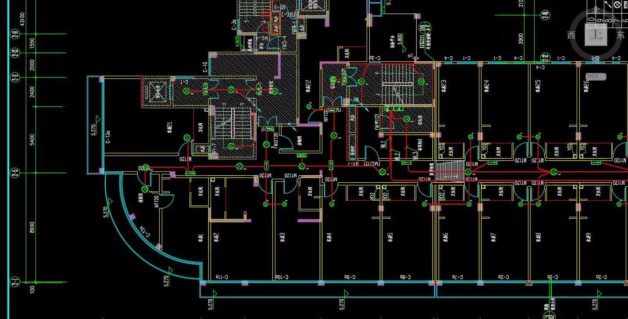
Task: Open the WCS coordinate system dropdown
Action: pos(596,76)
